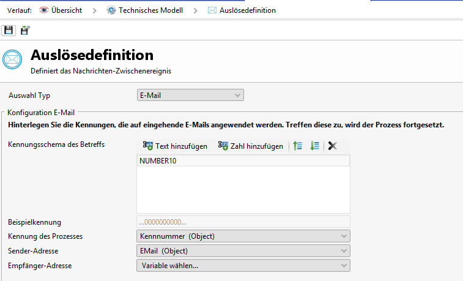Move the entry down with green down-arrow icon
Image resolution: width=463 pixels, height=281 pixels.
tap(314, 146)
